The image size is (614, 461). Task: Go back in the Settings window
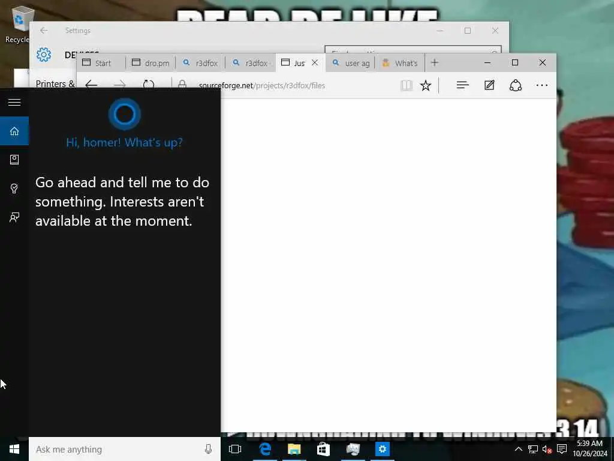[x=44, y=30]
